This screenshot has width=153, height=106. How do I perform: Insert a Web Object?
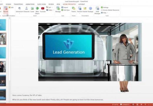[37, 11]
